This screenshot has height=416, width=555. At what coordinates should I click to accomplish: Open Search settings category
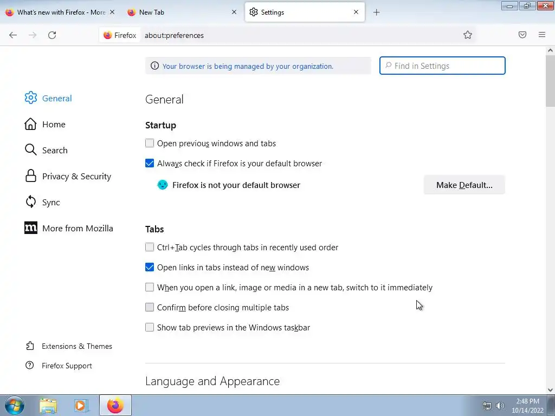click(x=55, y=150)
